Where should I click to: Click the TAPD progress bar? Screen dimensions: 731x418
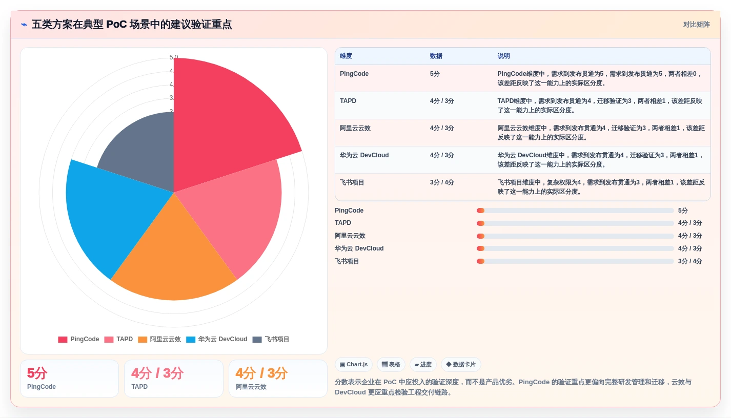(575, 223)
